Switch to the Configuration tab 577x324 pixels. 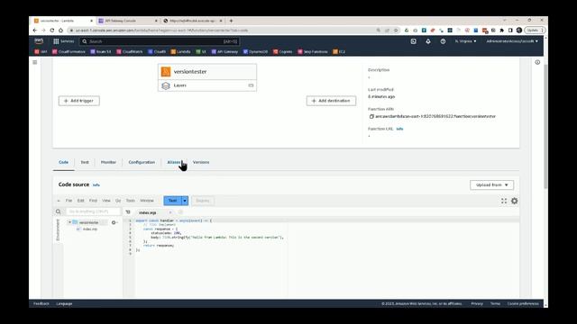pos(142,162)
